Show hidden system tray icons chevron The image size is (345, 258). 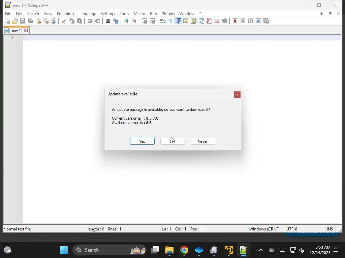pyautogui.click(x=261, y=250)
